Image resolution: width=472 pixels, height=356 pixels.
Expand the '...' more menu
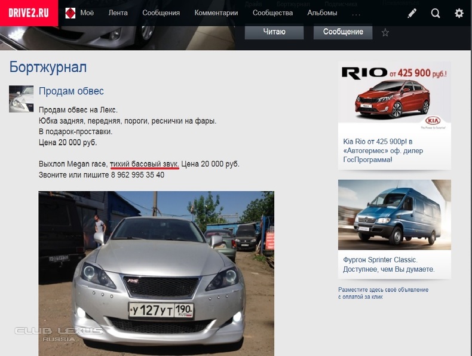356,14
